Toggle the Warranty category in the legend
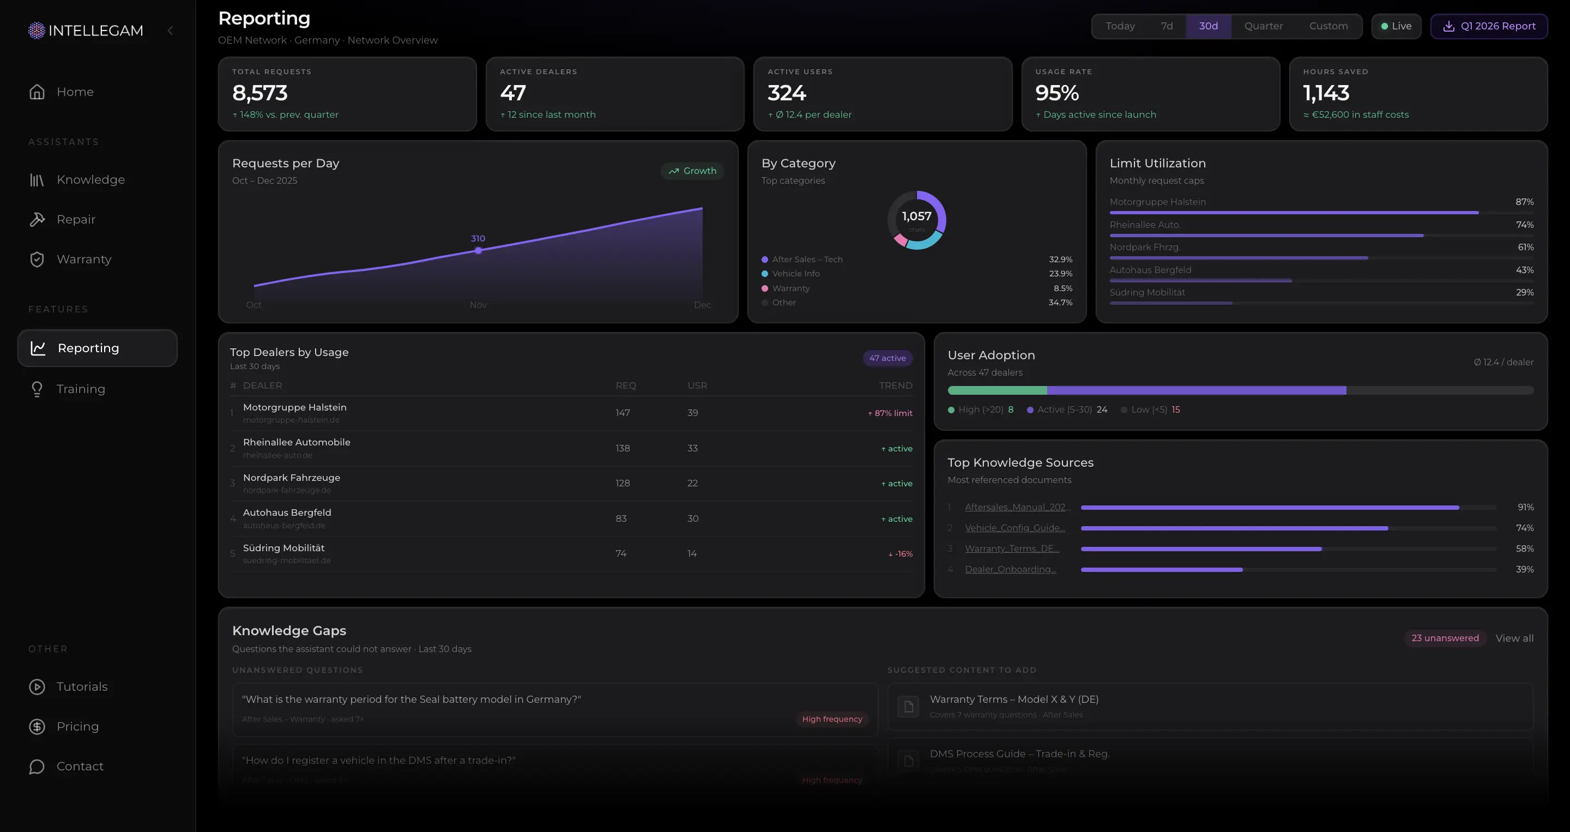 click(790, 288)
